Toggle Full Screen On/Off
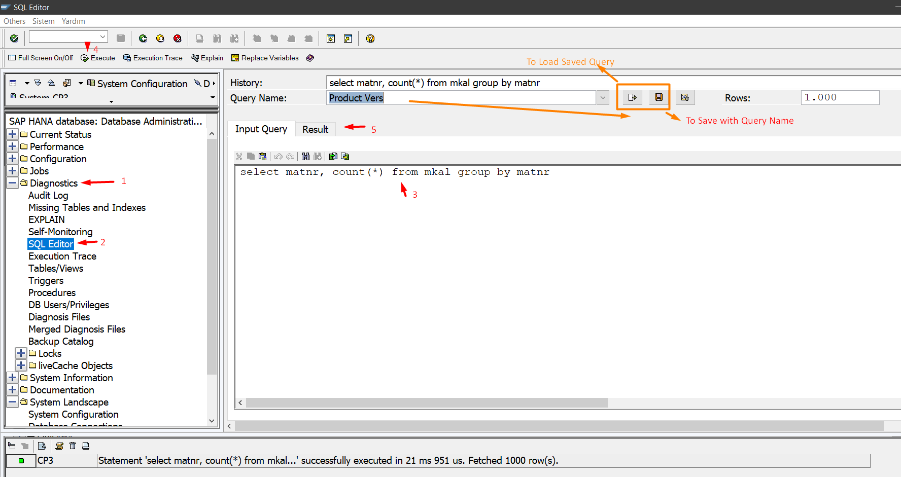901x477 pixels. 41,58
